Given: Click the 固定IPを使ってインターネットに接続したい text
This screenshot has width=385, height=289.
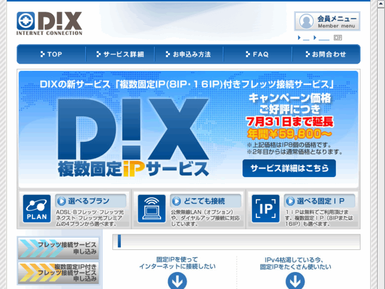Looking at the screenshot, I should 177,263.
